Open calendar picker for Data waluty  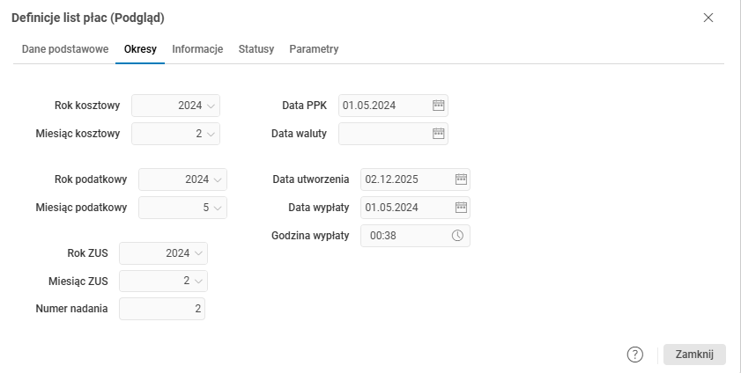pos(439,134)
